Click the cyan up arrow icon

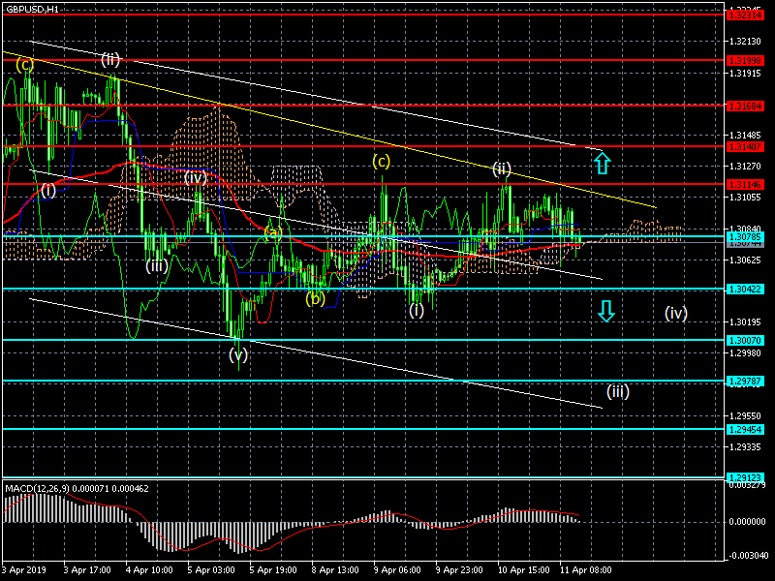tap(602, 162)
